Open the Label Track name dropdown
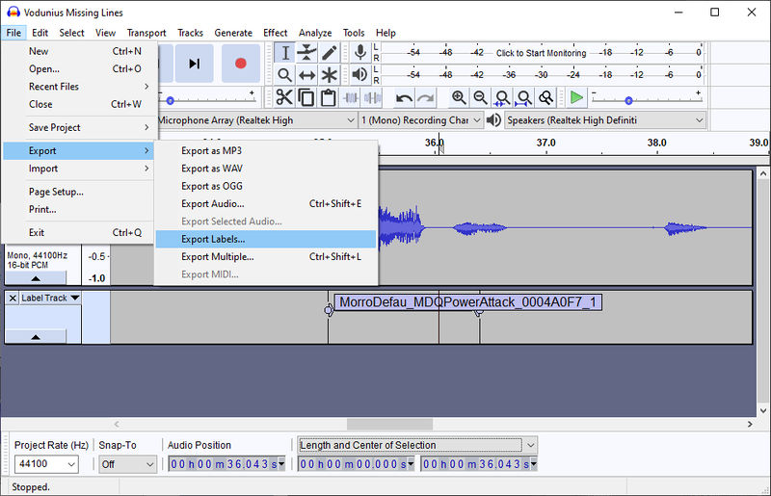 [x=50, y=298]
